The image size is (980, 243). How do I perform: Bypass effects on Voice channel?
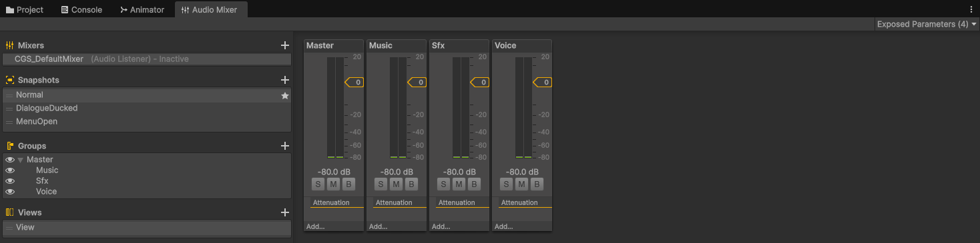tap(537, 184)
